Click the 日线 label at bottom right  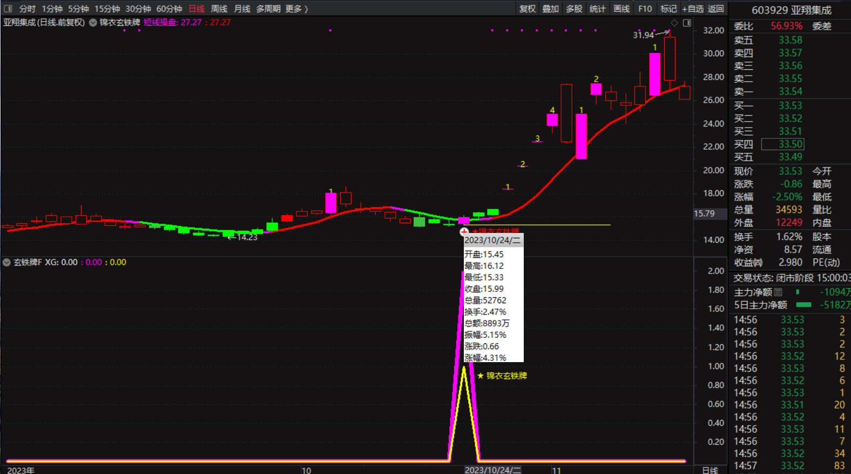click(x=710, y=470)
